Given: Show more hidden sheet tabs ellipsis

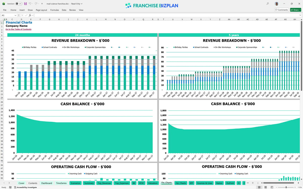Looking at the screenshot, I should [x=247, y=183].
